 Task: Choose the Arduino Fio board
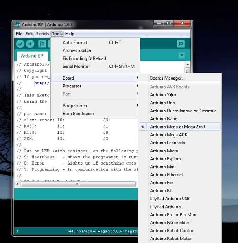pos(180,183)
